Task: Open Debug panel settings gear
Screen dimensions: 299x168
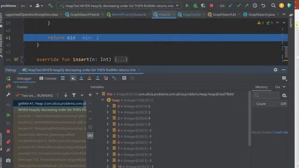Action: click(276, 70)
